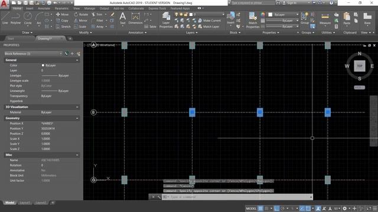378x212 pixels.
Task: Select the Line drawing tool
Action: [5, 18]
